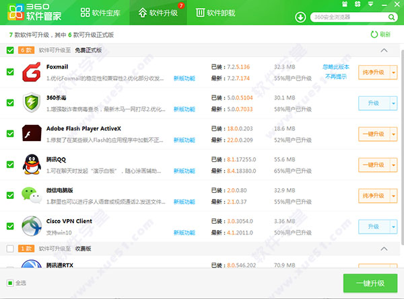The width and height of the screenshot is (404, 299).
Task: Open the skin changer icon in title bar
Action: pyautogui.click(x=358, y=4)
